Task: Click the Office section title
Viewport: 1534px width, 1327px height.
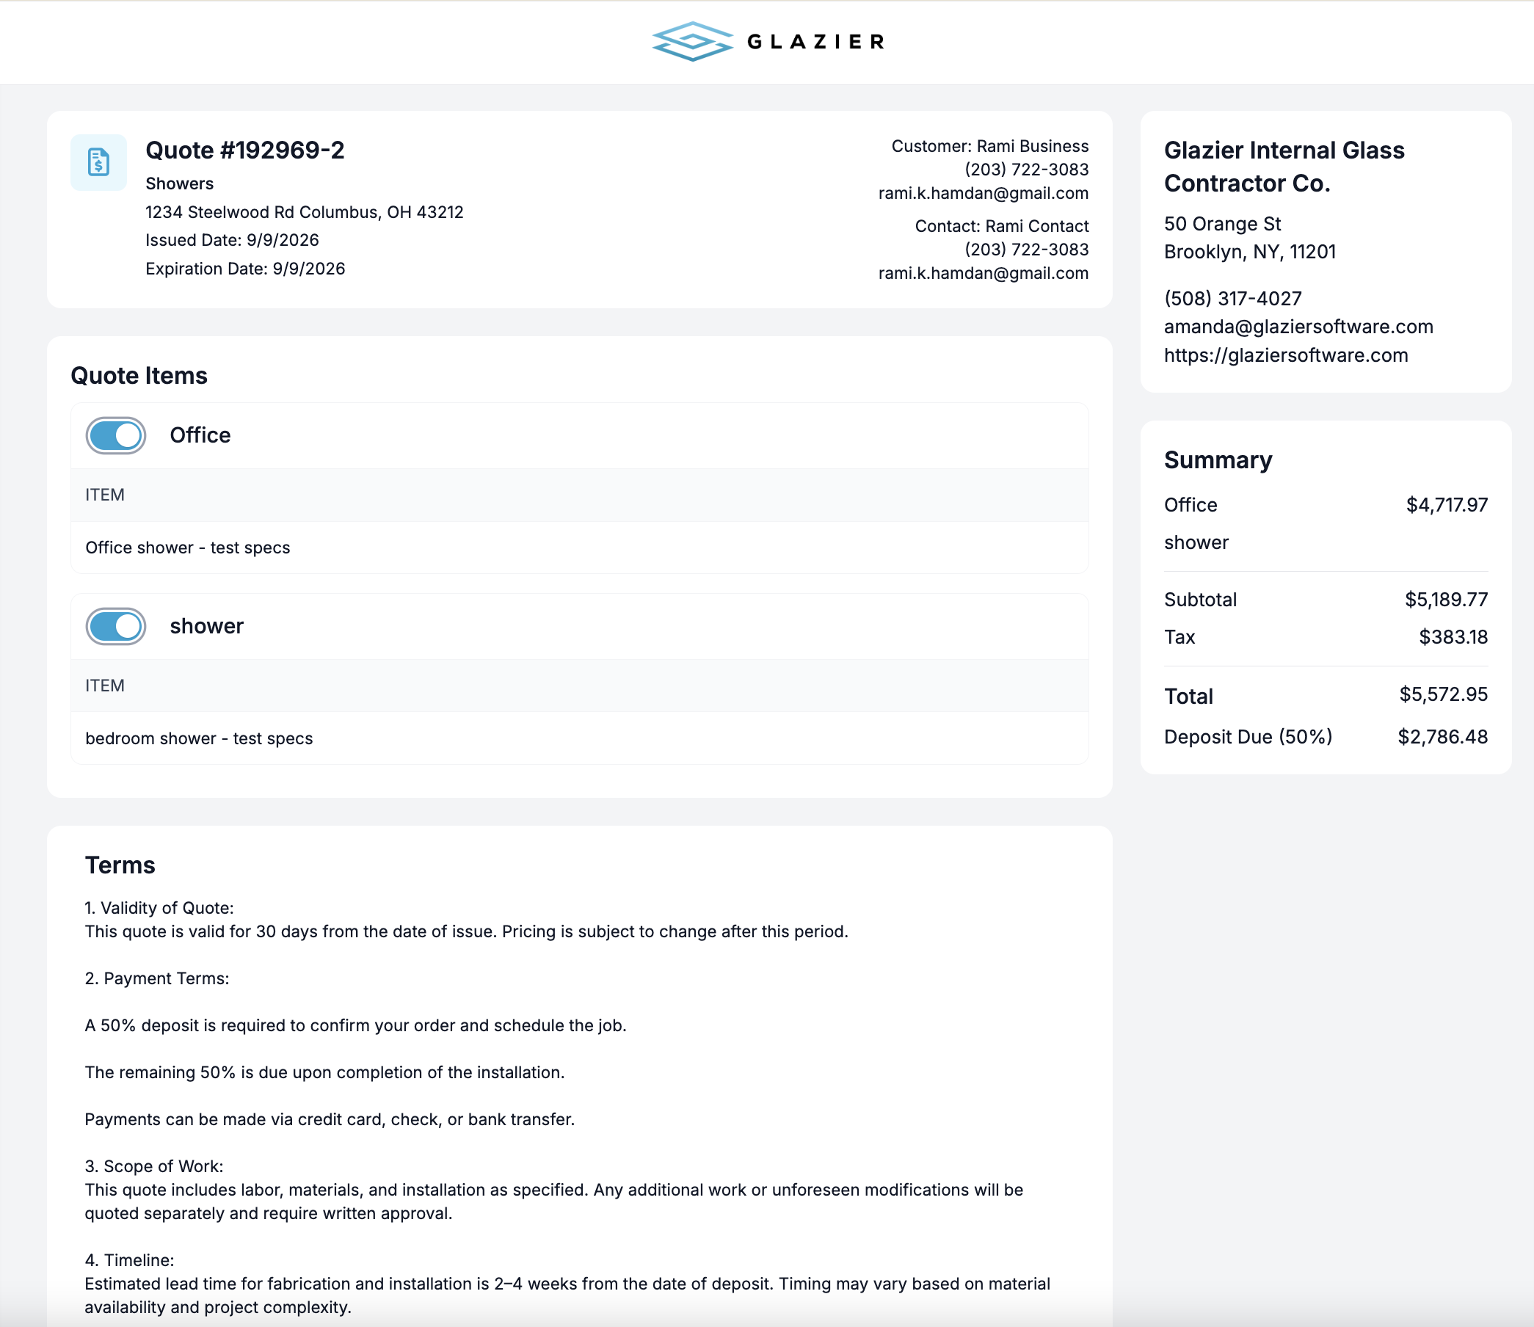Action: pyautogui.click(x=200, y=435)
